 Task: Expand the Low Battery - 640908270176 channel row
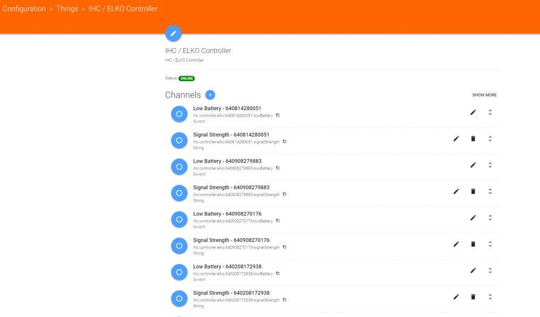490,218
